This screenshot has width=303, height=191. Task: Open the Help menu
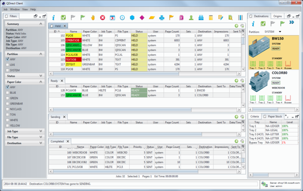point(33,9)
